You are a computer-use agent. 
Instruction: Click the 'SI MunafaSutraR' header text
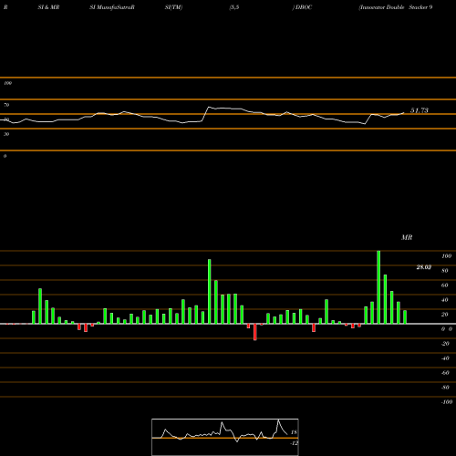pyautogui.click(x=112, y=7)
